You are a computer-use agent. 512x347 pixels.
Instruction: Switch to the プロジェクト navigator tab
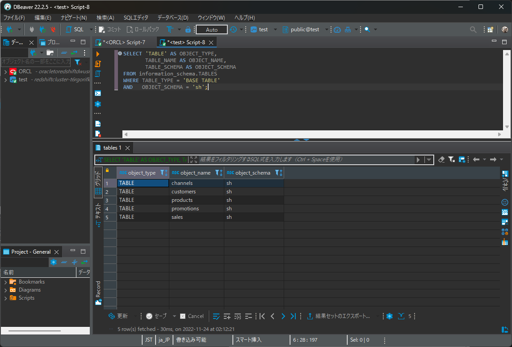tap(49, 42)
